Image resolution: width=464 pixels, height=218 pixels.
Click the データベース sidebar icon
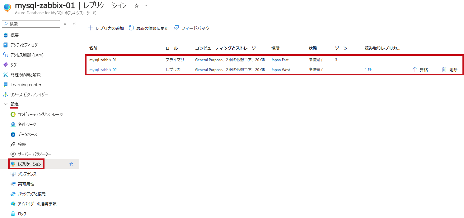[x=13, y=134]
